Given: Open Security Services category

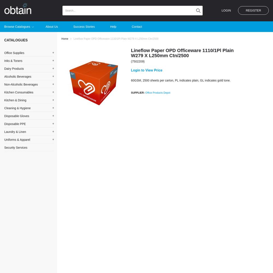Looking at the screenshot, I should tap(16, 148).
